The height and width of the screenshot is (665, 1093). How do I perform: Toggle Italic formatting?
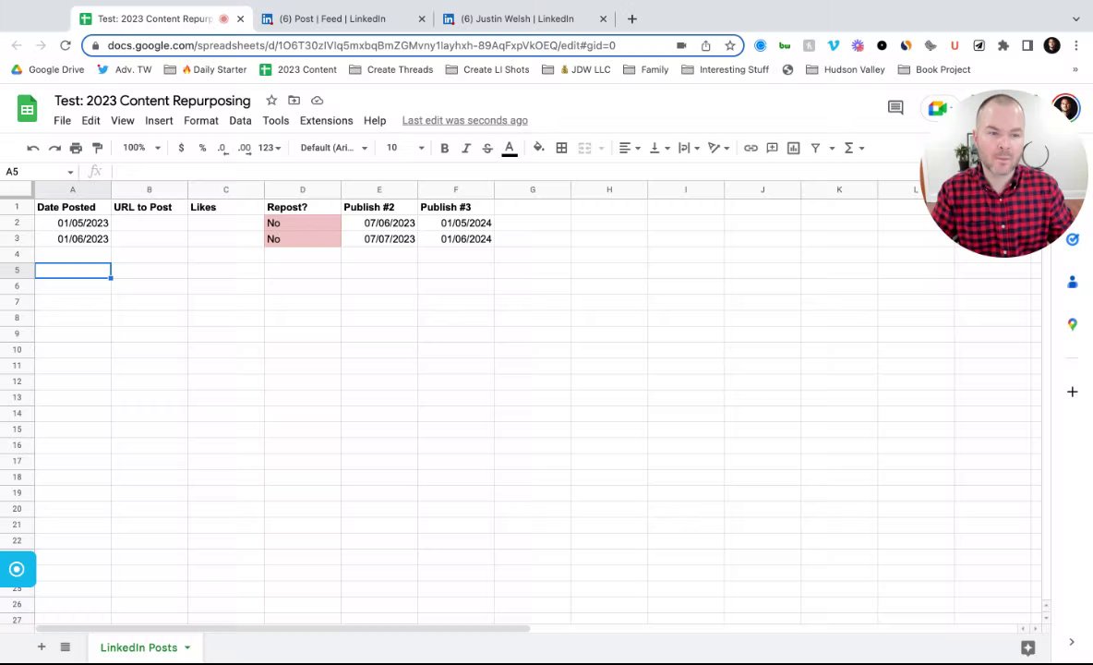[x=466, y=148]
